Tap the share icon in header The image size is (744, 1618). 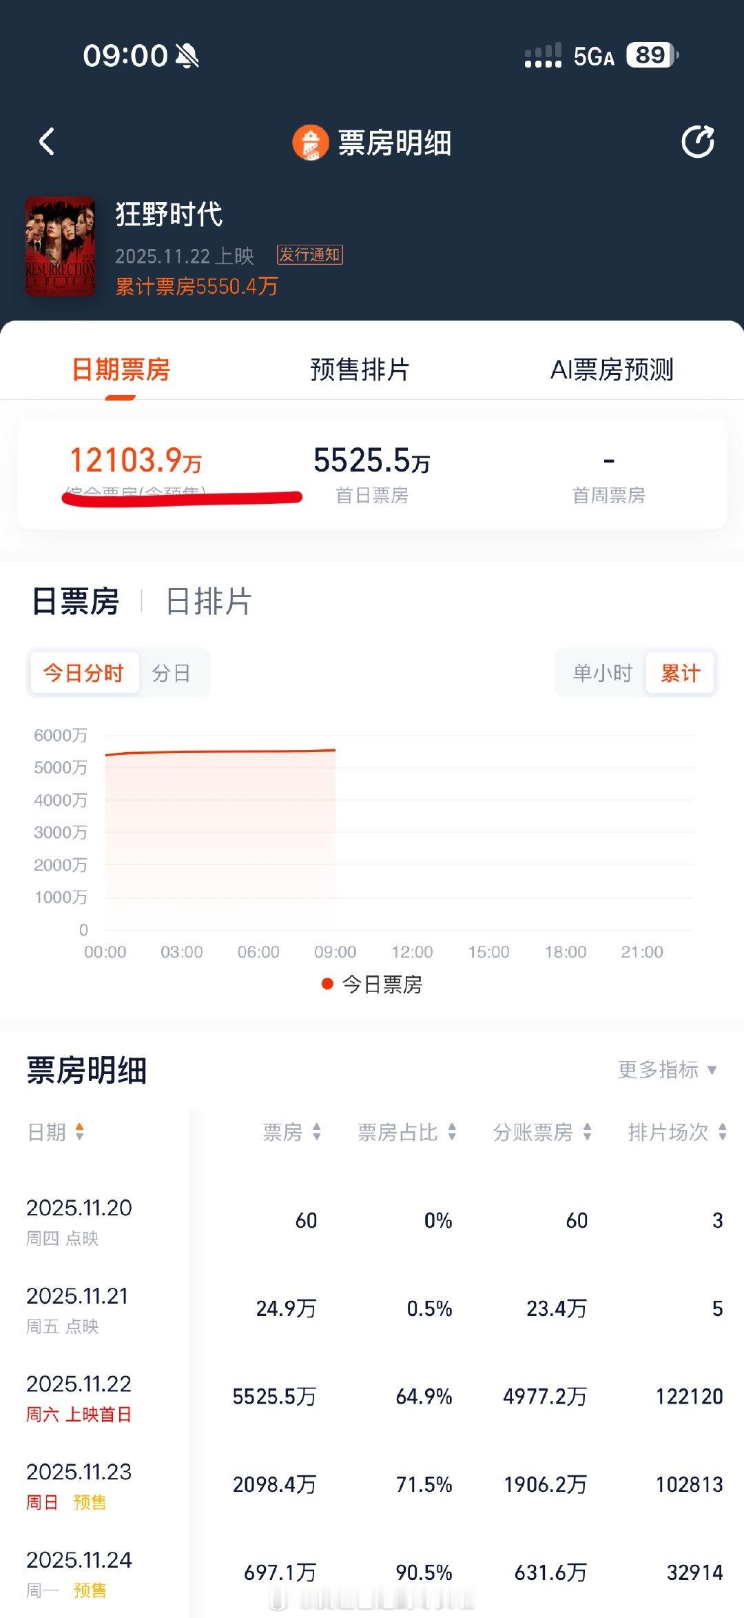click(x=697, y=142)
